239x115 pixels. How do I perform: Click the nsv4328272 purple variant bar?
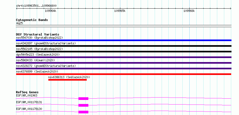[124, 69]
